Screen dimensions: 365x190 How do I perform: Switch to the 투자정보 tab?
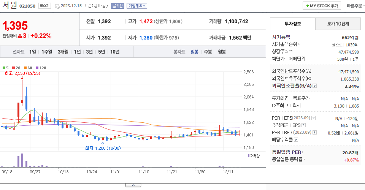[x=293, y=24]
